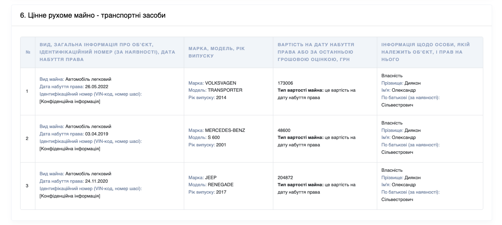502x225 pixels.
Task: Click the value 204872
Action: [285, 178]
